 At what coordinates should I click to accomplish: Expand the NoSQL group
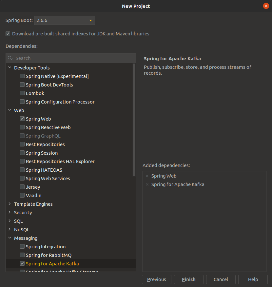pyautogui.click(x=10, y=229)
